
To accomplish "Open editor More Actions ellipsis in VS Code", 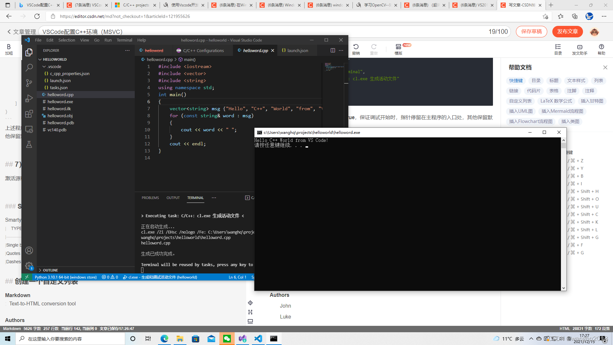I will pyautogui.click(x=341, y=50).
